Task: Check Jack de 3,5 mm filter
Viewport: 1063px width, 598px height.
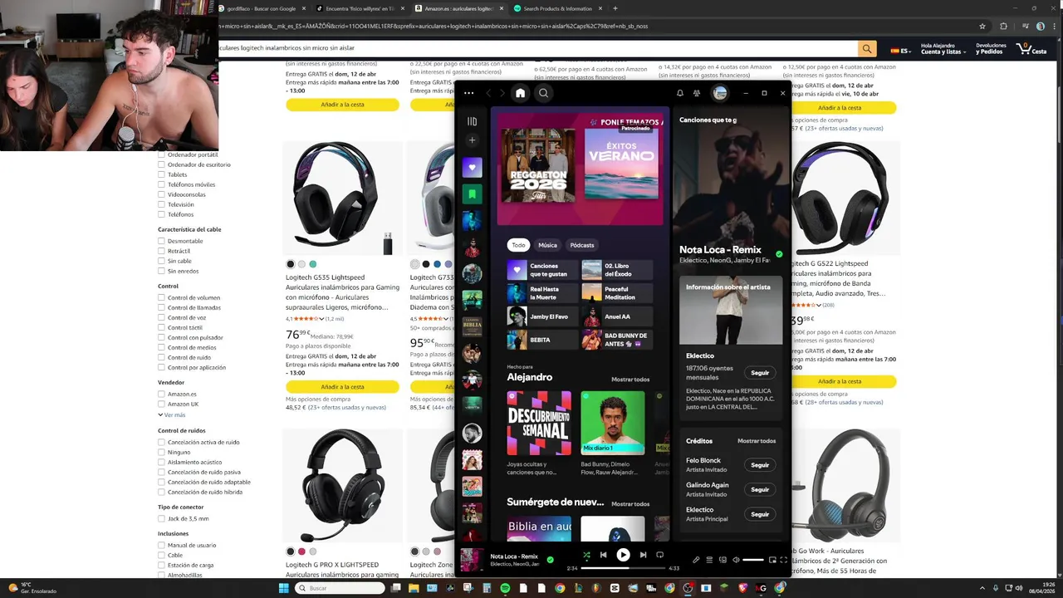Action: 161,518
